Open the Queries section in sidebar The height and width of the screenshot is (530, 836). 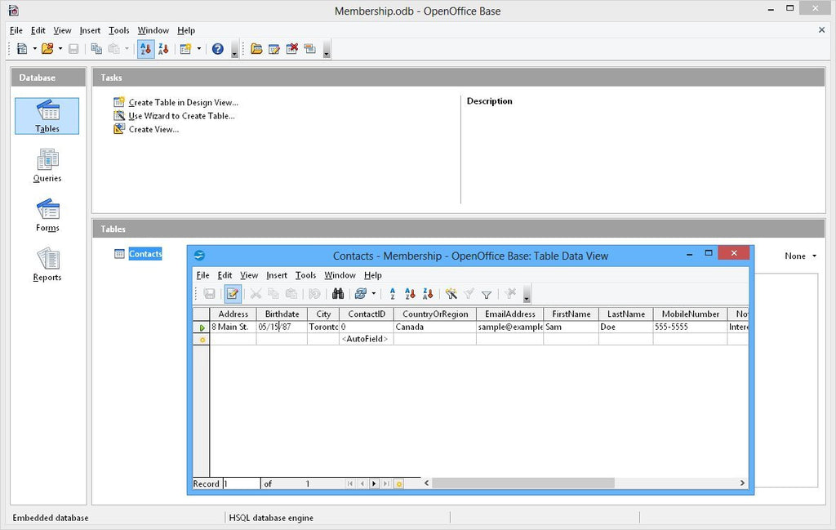[47, 167]
